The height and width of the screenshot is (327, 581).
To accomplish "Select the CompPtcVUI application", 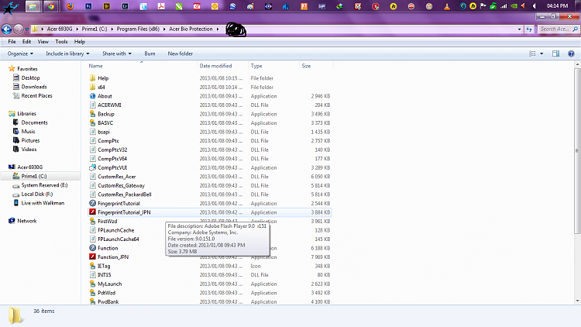I will point(112,167).
